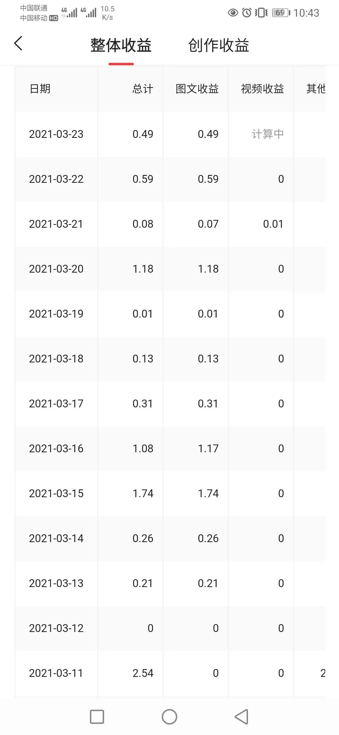The width and height of the screenshot is (339, 735).
Task: Tap the 0.01 video earnings on 2021-03-21
Action: [273, 224]
